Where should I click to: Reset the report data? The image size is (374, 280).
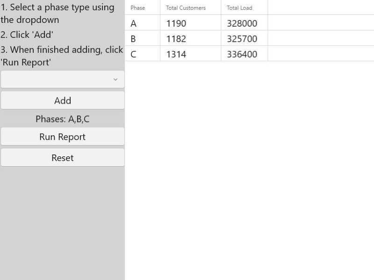(x=62, y=157)
